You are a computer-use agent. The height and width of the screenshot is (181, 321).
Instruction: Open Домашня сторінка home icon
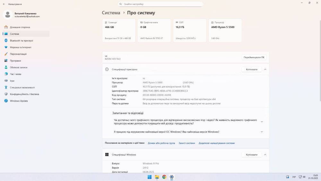click(x=6, y=27)
